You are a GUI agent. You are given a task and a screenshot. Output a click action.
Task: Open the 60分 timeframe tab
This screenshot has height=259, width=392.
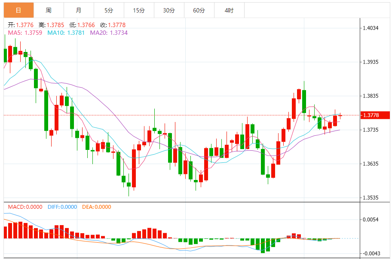[199, 10]
